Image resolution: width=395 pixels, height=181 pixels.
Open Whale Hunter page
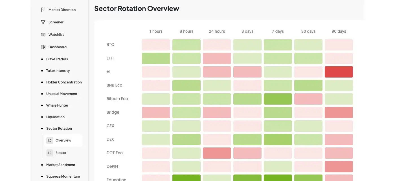(57, 105)
